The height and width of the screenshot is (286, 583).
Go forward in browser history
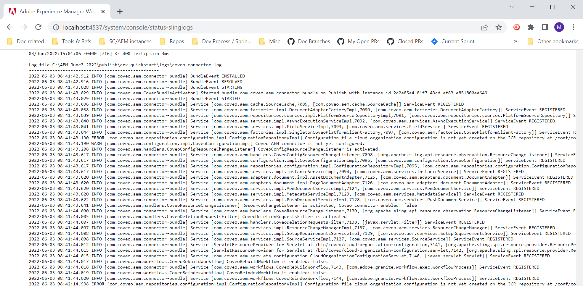point(24,27)
